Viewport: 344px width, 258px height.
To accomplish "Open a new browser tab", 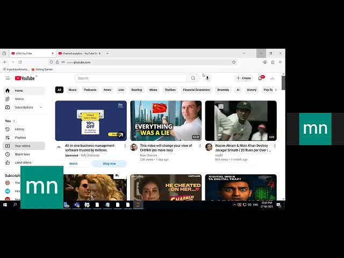I will pyautogui.click(x=107, y=53).
